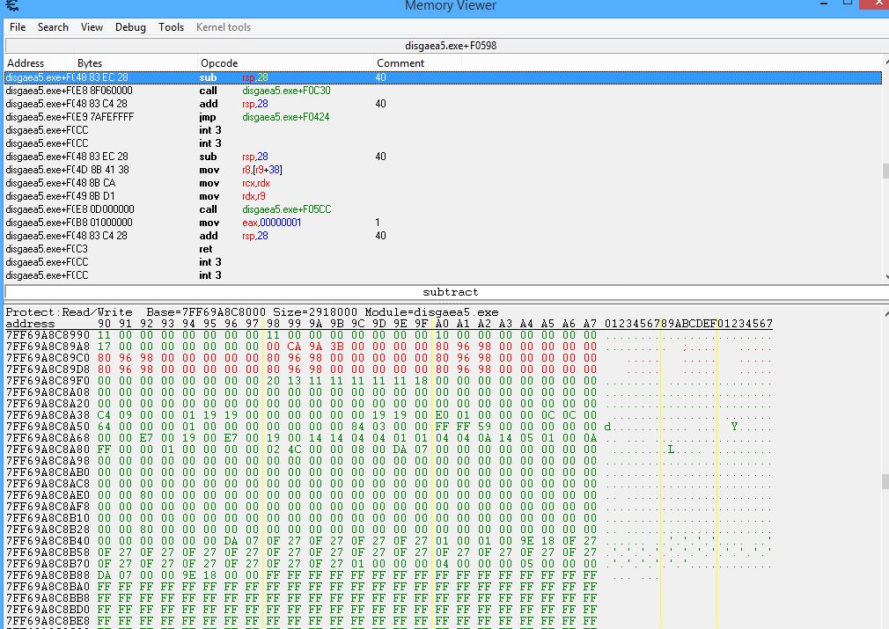Image resolution: width=889 pixels, height=629 pixels.
Task: Click hex row address 7FF69A8C8990
Action: point(48,335)
